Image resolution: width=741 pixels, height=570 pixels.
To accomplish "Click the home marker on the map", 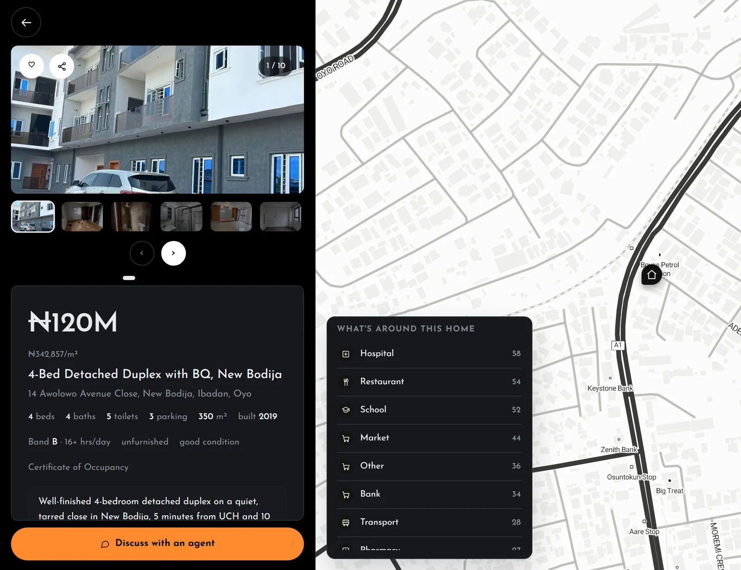I will pos(651,275).
